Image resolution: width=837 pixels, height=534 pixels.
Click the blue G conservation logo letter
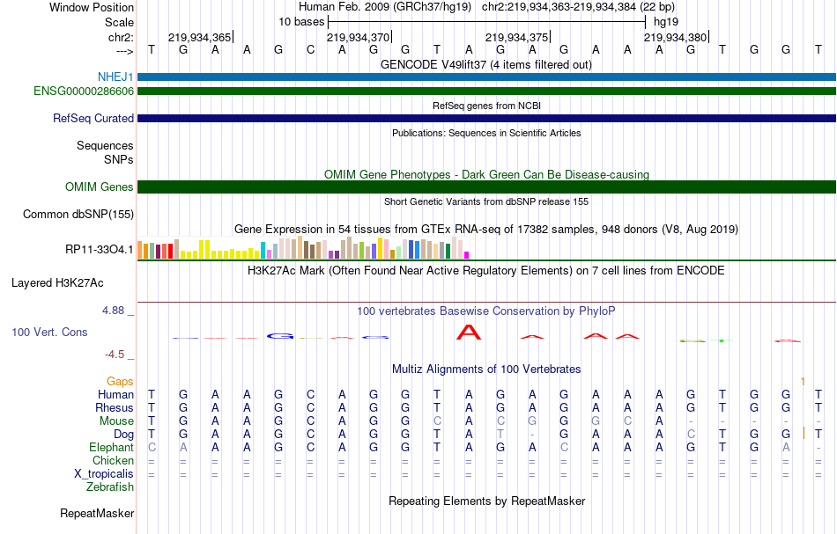[279, 336]
